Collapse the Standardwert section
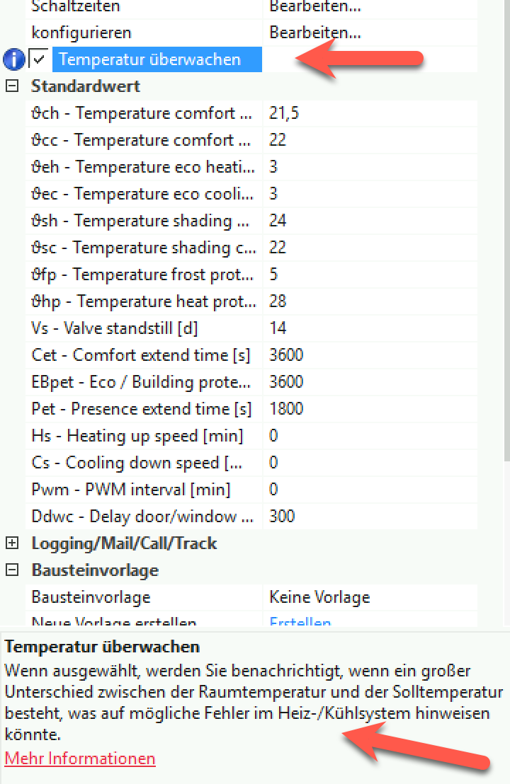The image size is (510, 784). pyautogui.click(x=11, y=86)
